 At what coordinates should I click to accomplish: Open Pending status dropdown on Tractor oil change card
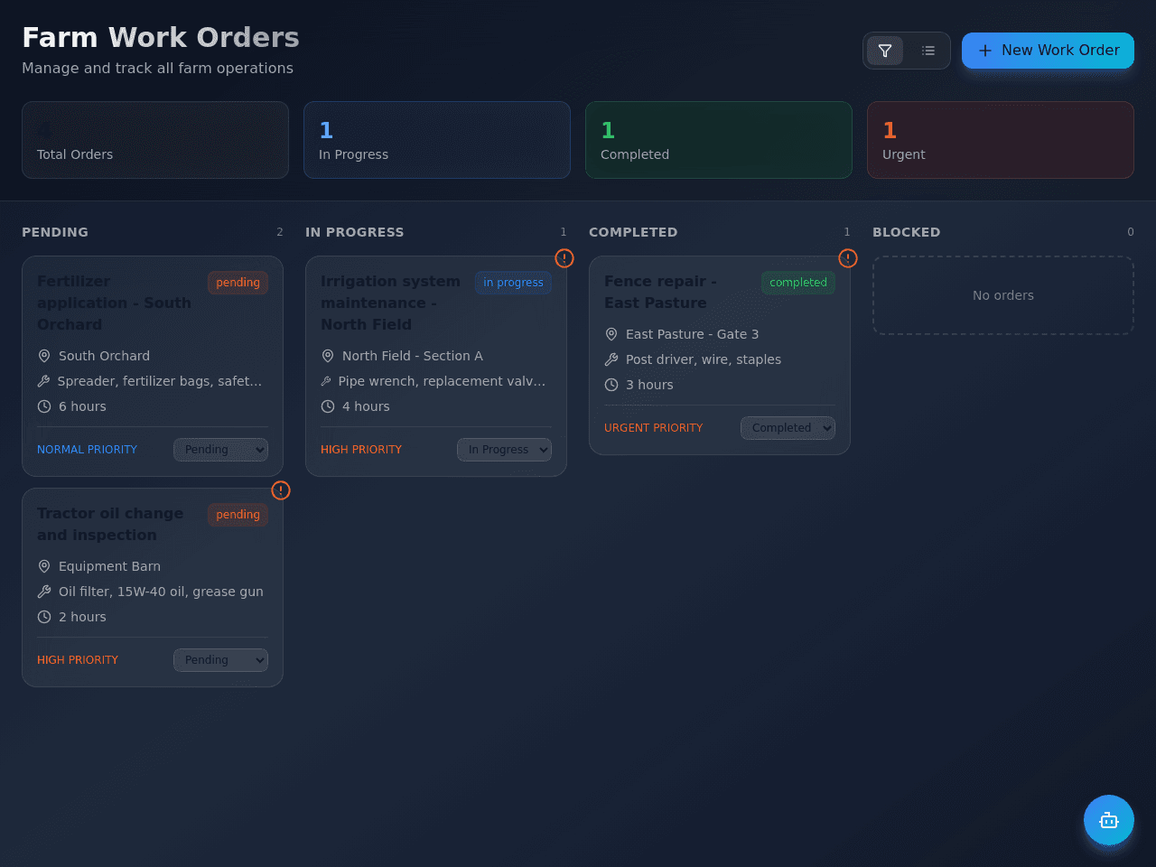pyautogui.click(x=220, y=660)
